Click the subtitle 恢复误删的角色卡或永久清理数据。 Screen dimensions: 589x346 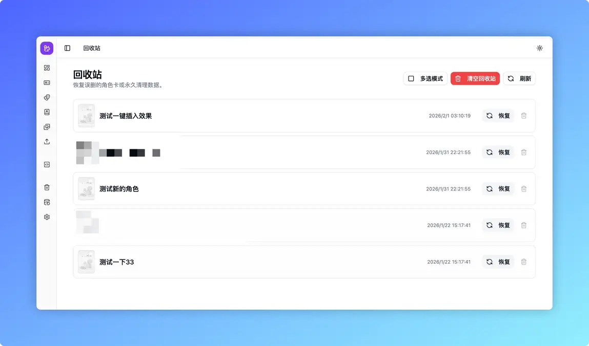[119, 85]
